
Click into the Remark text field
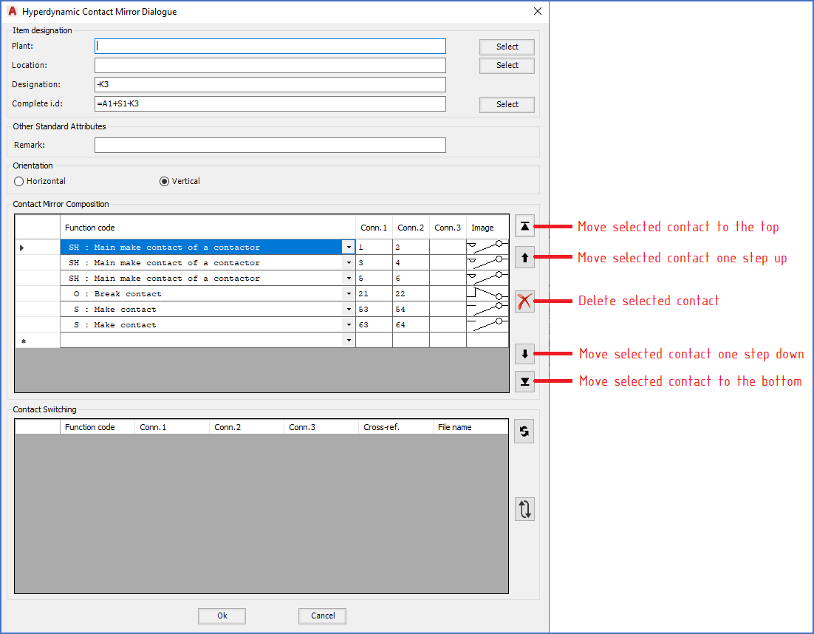pyautogui.click(x=270, y=145)
